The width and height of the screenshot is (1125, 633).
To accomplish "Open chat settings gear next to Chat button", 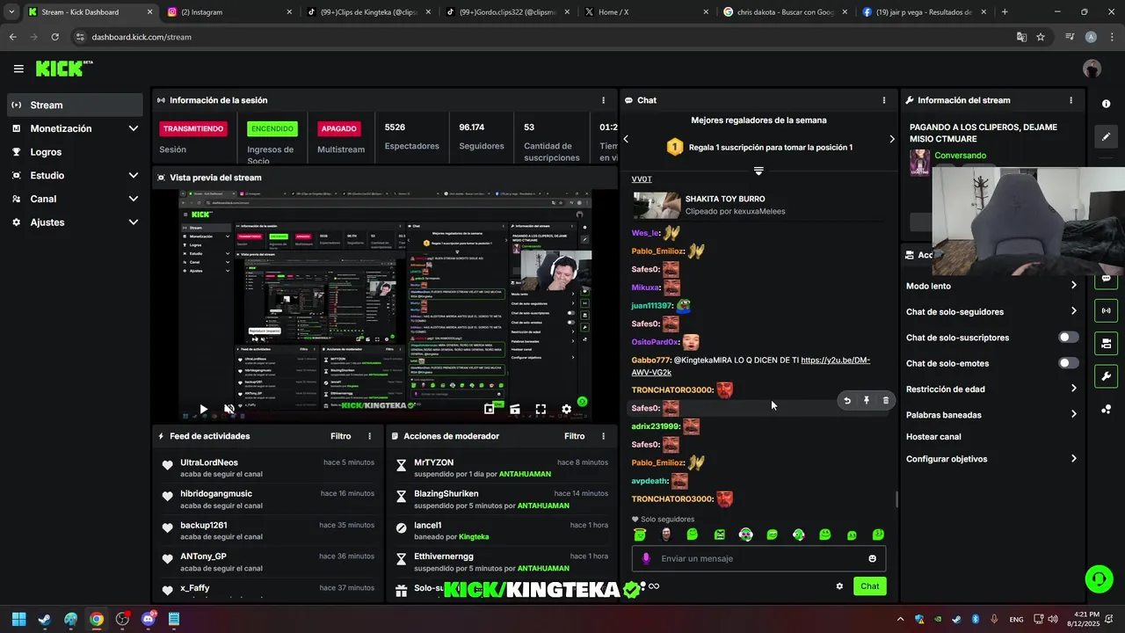I will point(839,586).
